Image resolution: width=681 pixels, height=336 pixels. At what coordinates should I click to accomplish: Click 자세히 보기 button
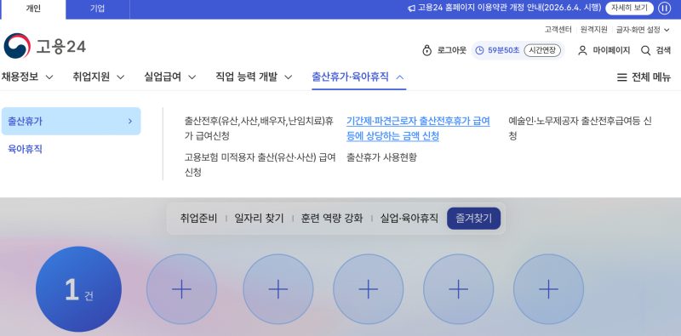[629, 8]
